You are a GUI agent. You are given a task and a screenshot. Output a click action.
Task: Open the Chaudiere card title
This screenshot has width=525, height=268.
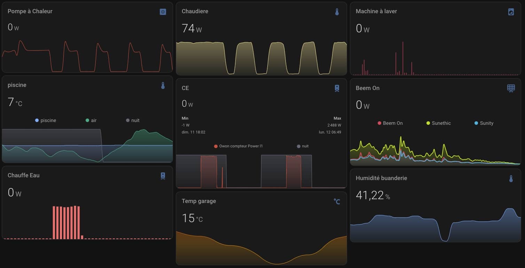click(195, 11)
